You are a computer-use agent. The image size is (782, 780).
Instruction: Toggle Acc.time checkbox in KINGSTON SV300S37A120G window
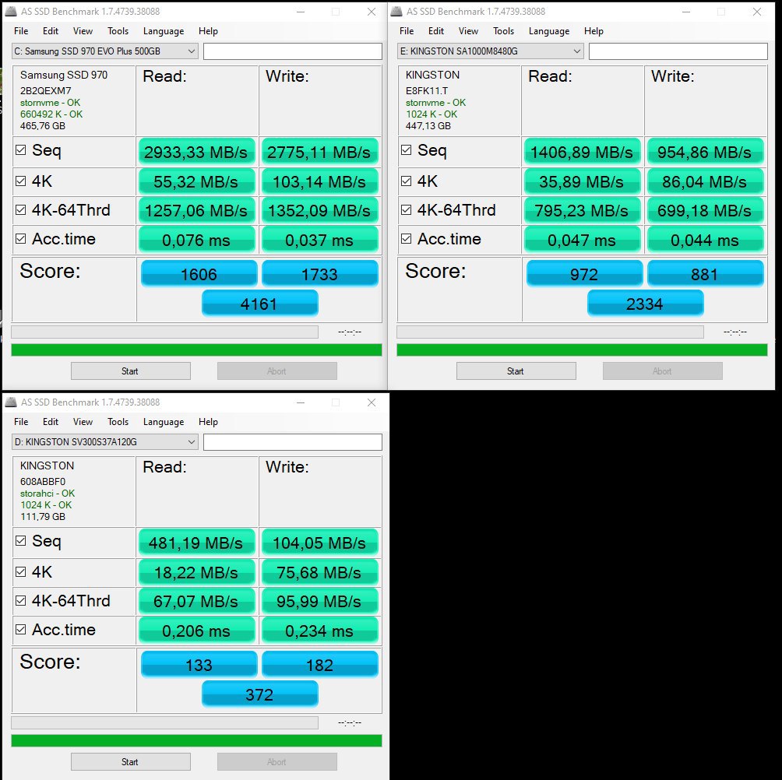[x=20, y=630]
